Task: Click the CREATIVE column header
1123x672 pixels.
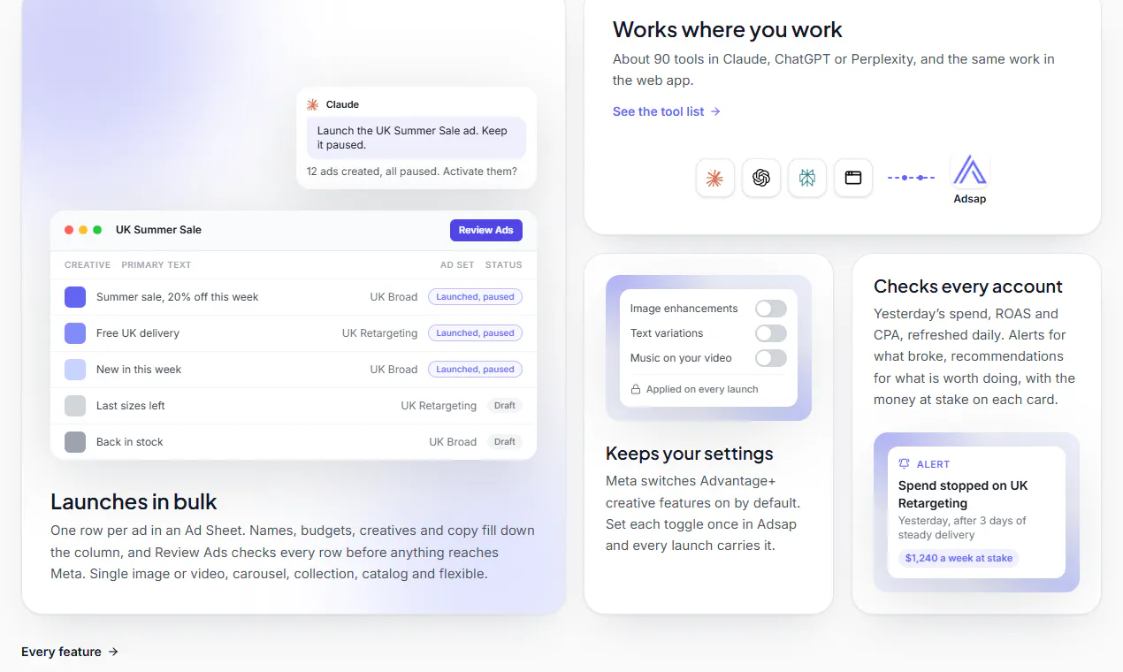Action: coord(88,264)
